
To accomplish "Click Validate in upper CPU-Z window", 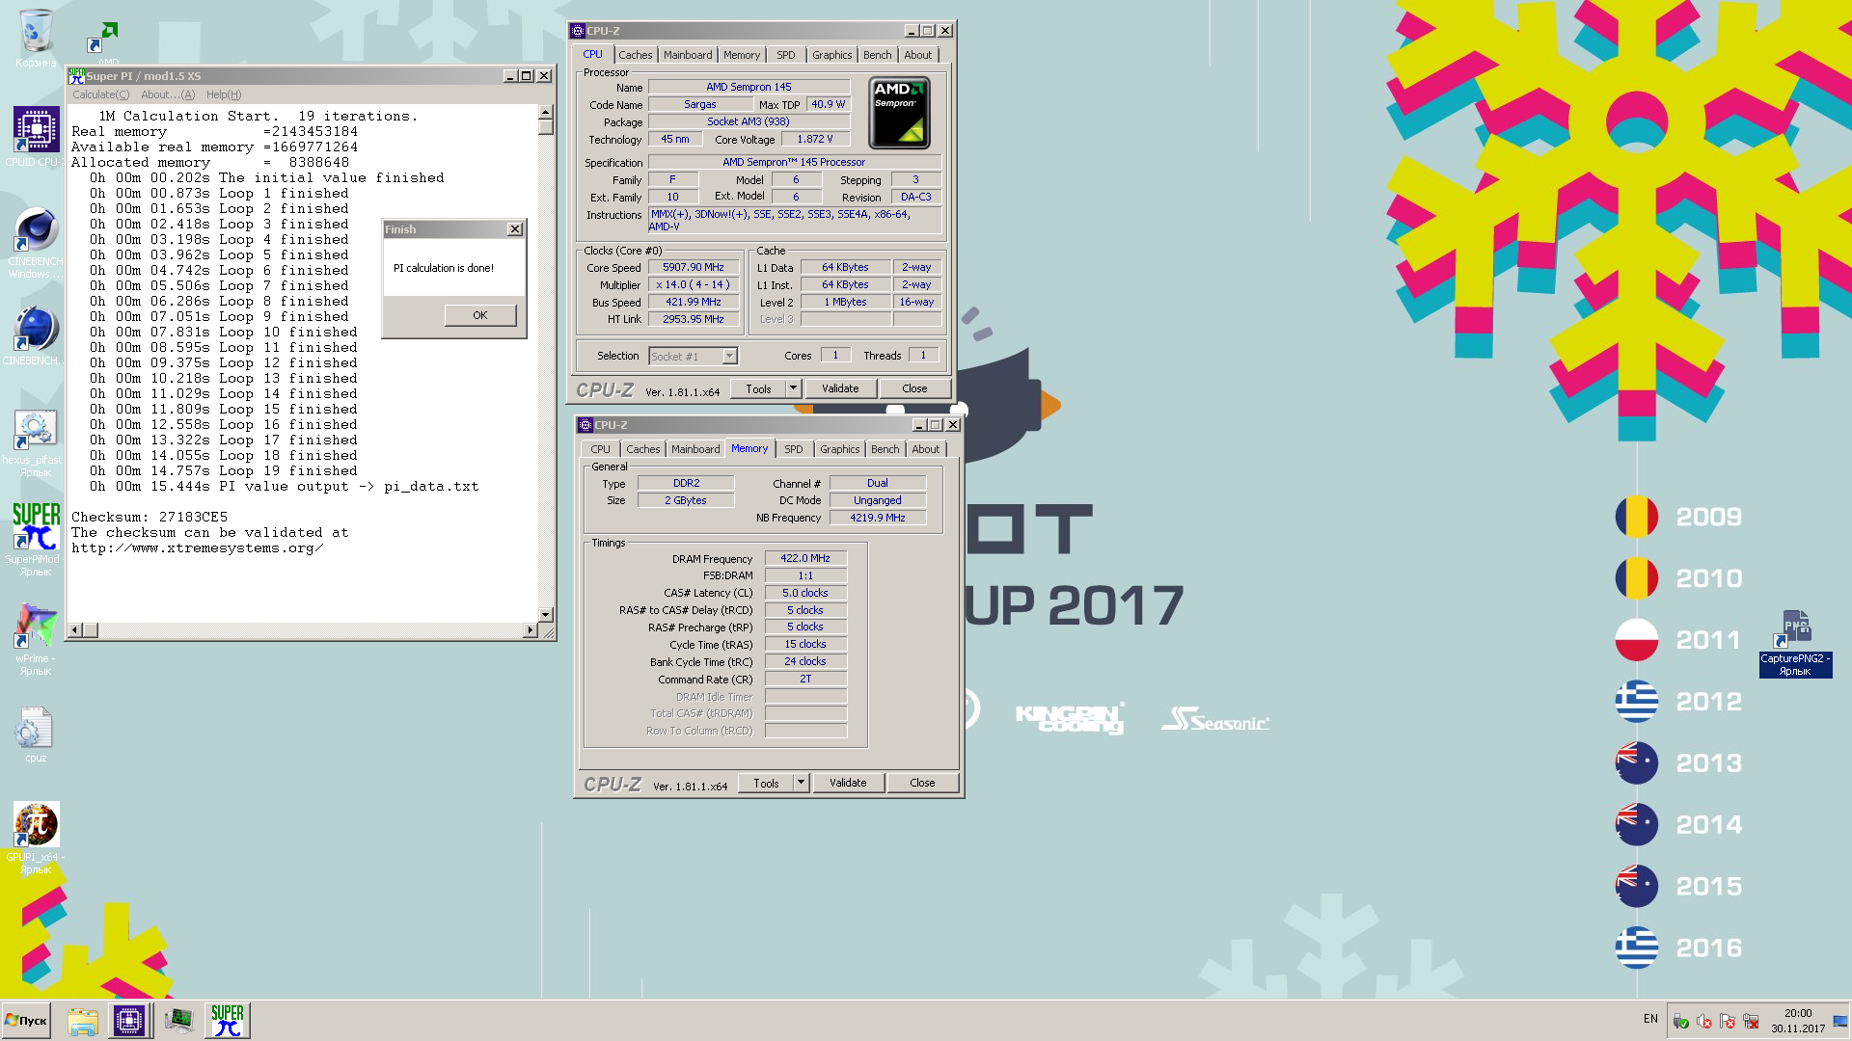I will [x=840, y=389].
